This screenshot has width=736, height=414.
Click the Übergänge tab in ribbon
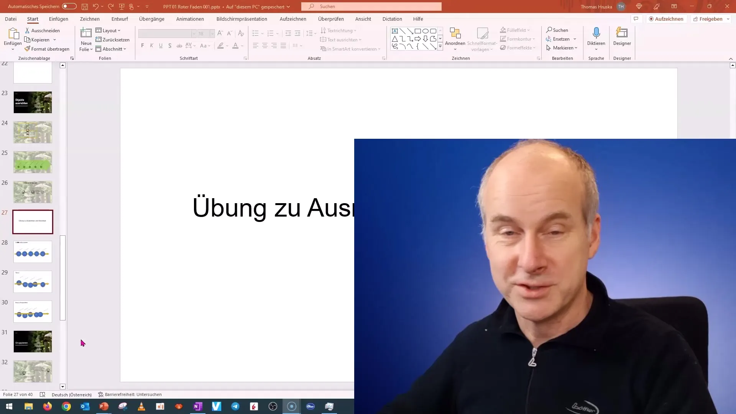151,19
